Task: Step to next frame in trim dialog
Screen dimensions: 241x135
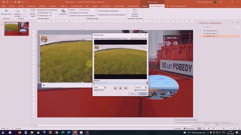Action: (126, 88)
